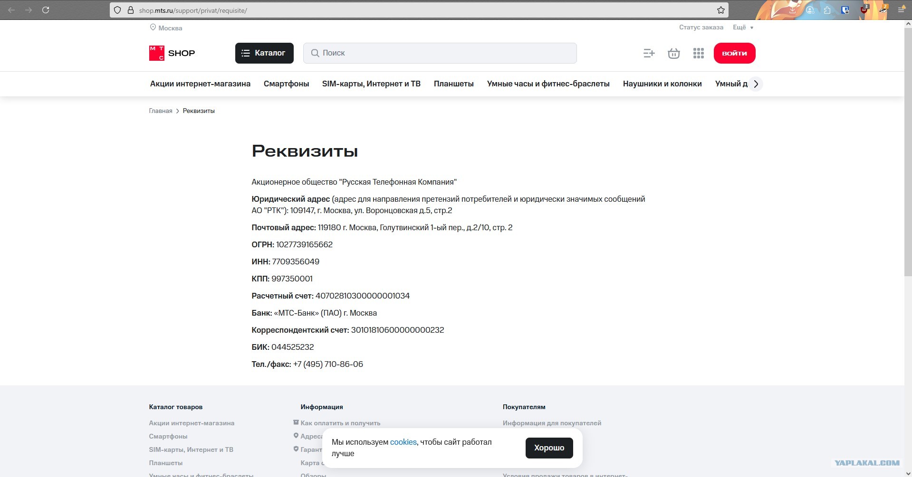Open the shopping basket icon
Image resolution: width=912 pixels, height=477 pixels.
[x=674, y=53]
